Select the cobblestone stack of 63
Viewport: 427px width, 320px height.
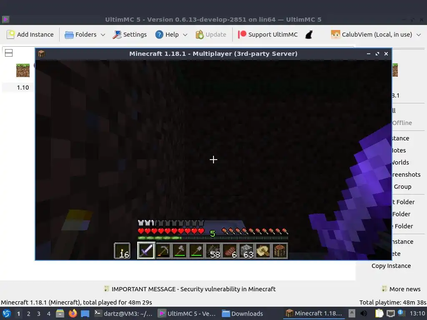pyautogui.click(x=247, y=250)
